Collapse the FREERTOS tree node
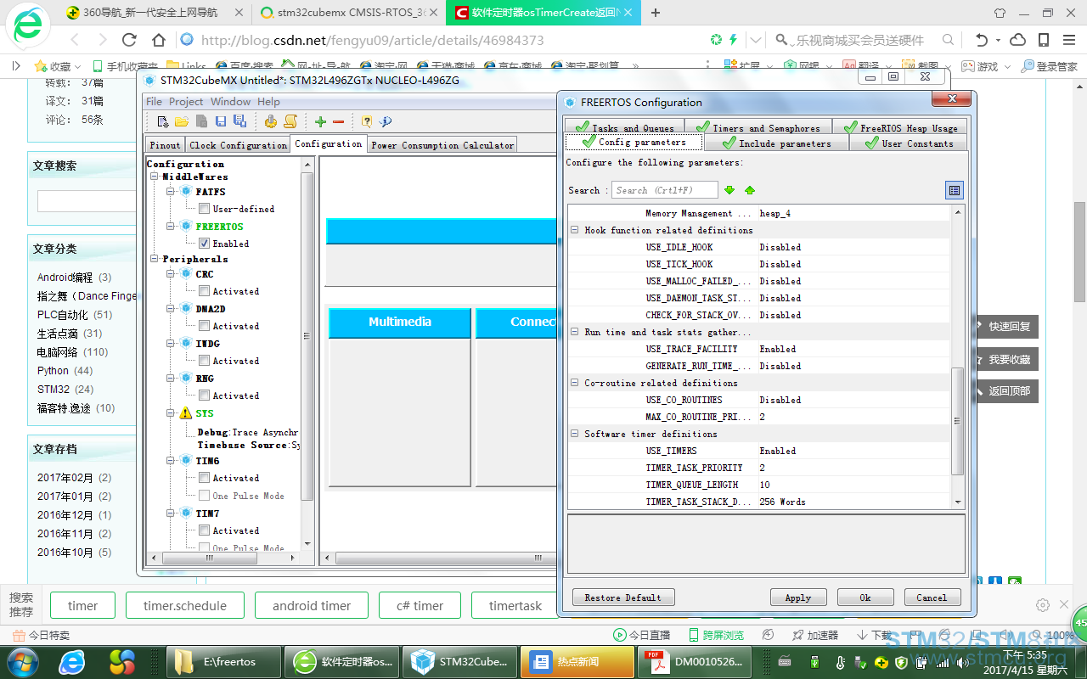Viewport: 1087px width, 679px height. click(x=171, y=227)
